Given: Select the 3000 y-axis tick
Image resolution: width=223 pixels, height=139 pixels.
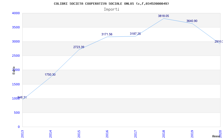Looking at the screenshot, I should (16, 41).
